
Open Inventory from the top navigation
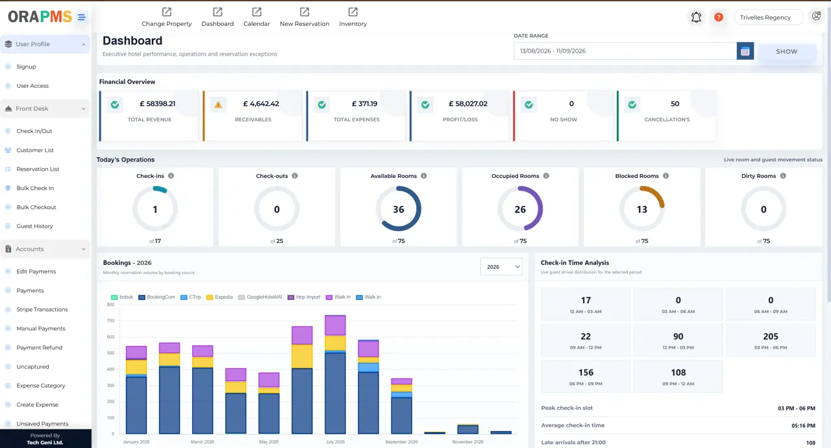click(353, 17)
